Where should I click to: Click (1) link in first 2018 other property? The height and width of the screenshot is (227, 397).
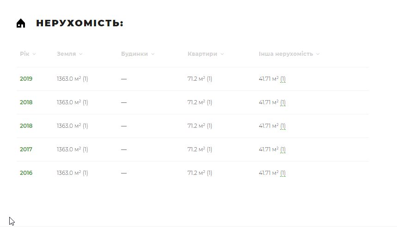[283, 102]
